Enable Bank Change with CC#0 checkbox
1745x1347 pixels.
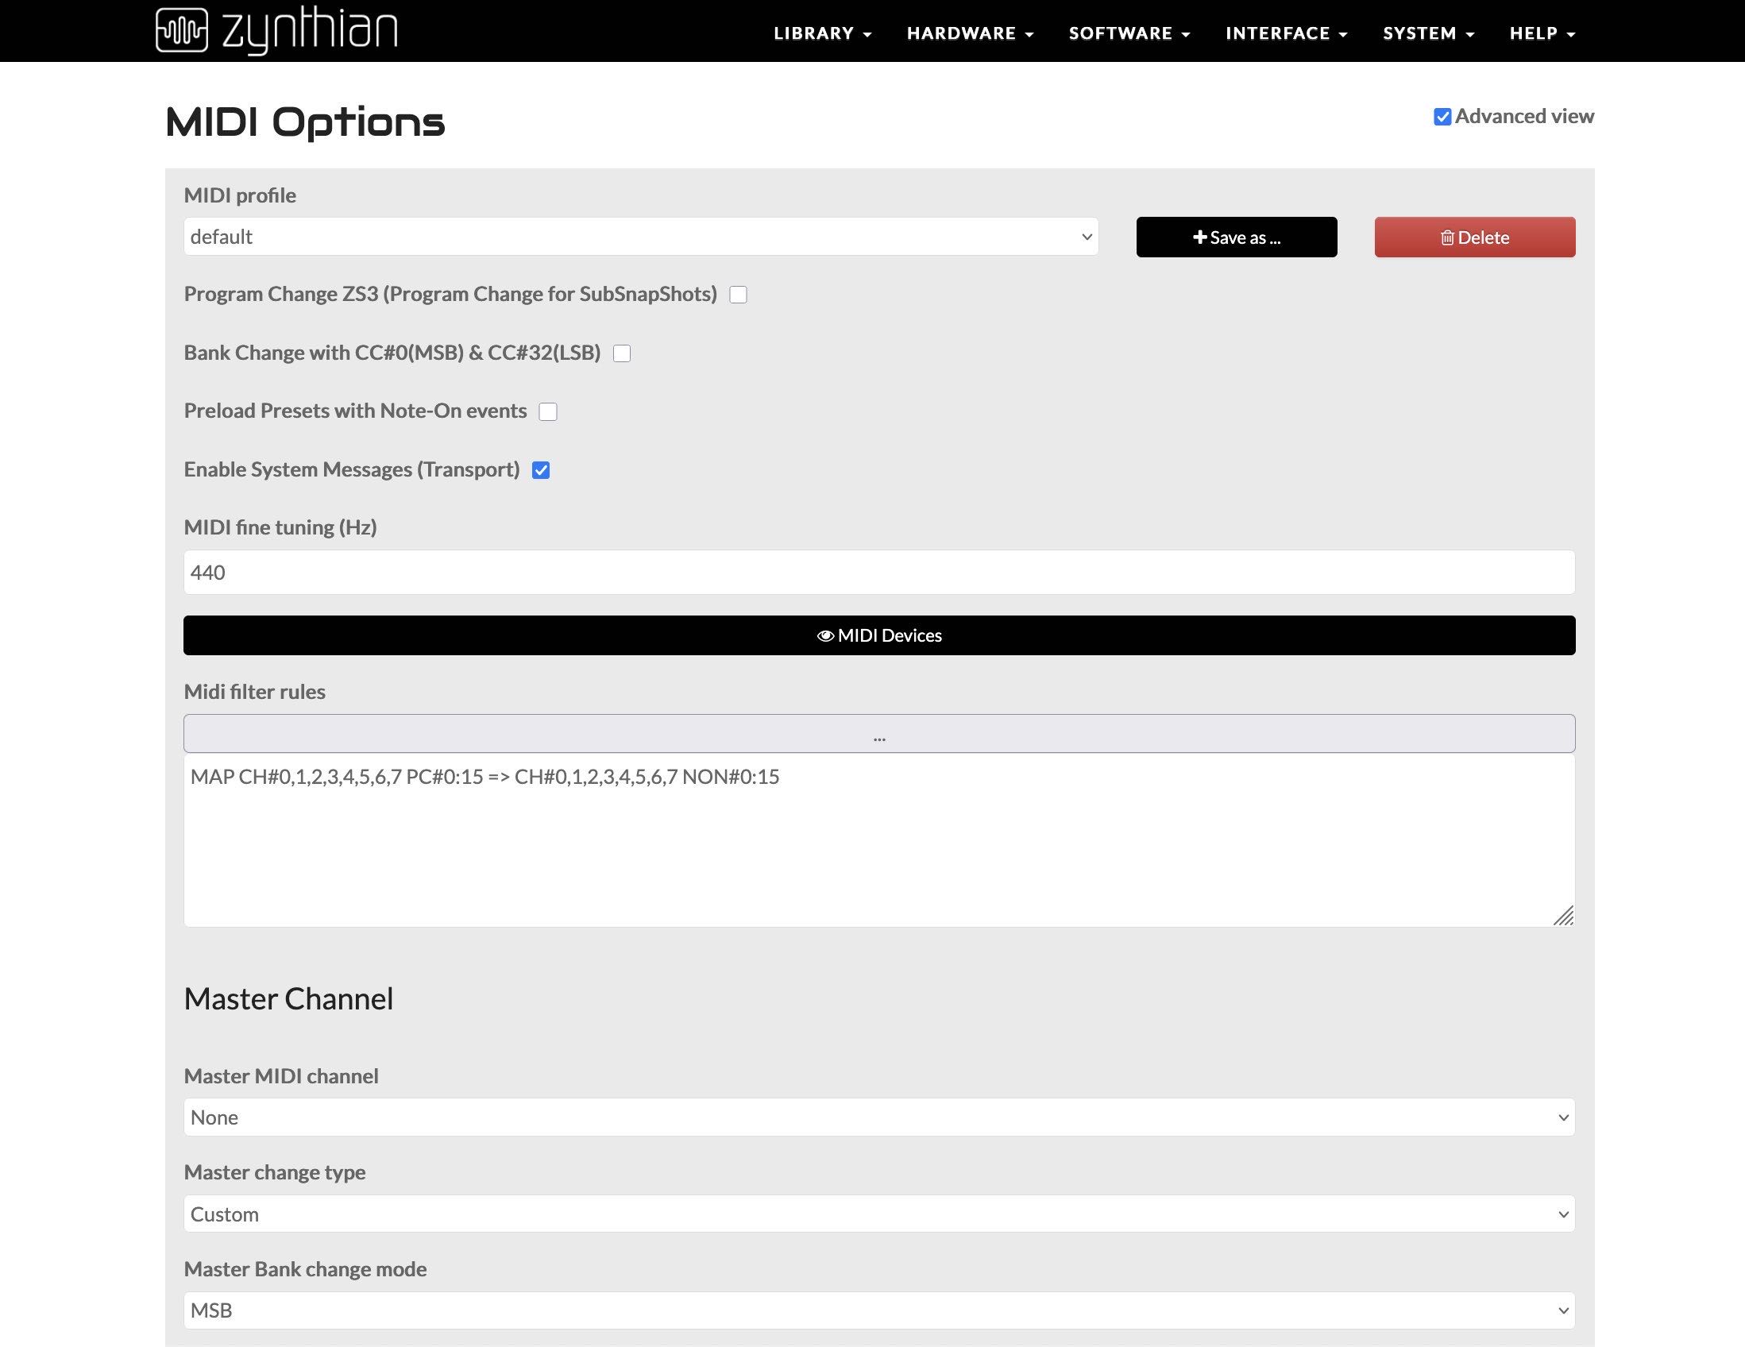point(622,353)
